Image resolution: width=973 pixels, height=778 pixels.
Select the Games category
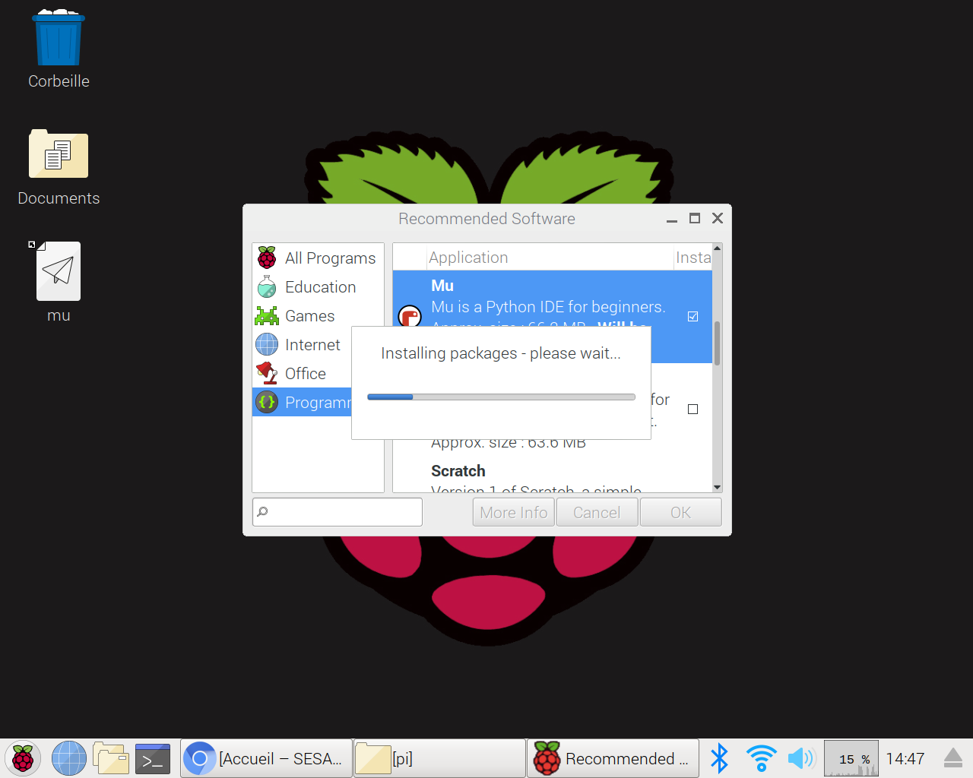(318, 316)
